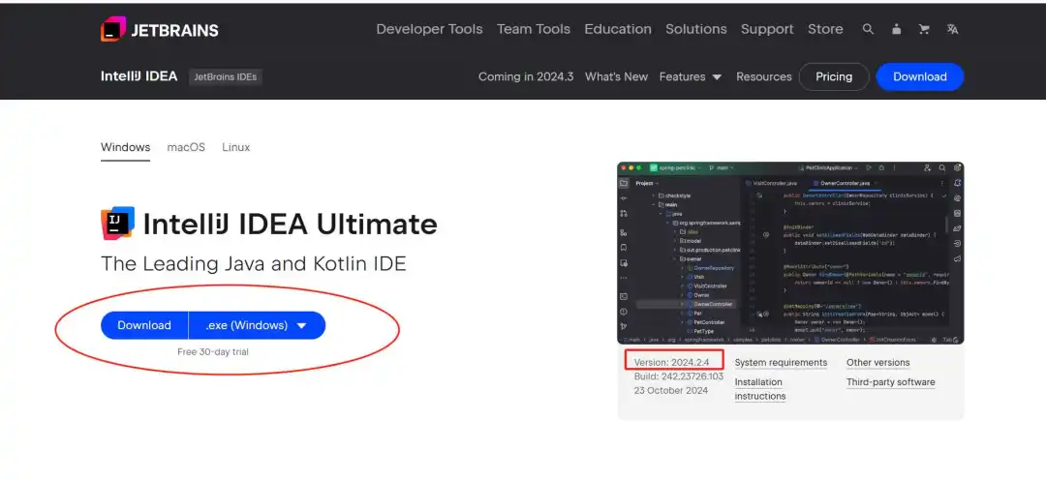Screen dimensions: 1046x481
Task: Click The Leading Java and Kotlin IDE tagline
Action: [x=254, y=264]
